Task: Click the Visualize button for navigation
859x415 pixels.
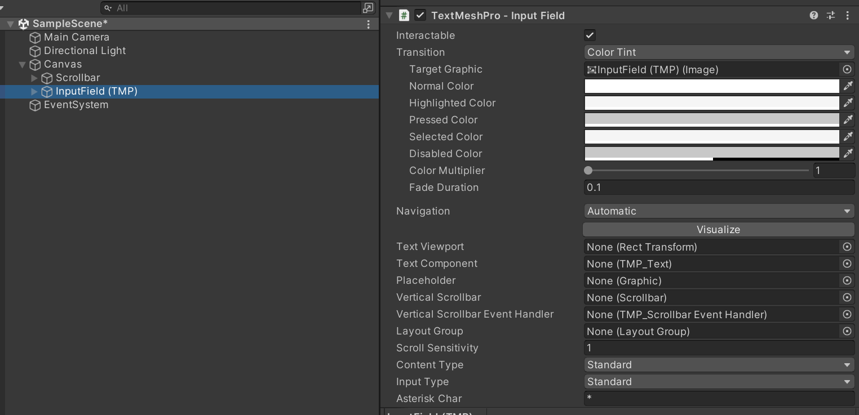Action: click(x=719, y=229)
